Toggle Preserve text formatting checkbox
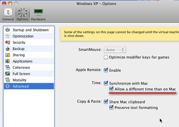Image resolution: width=179 pixels, height=127 pixels. (111, 107)
